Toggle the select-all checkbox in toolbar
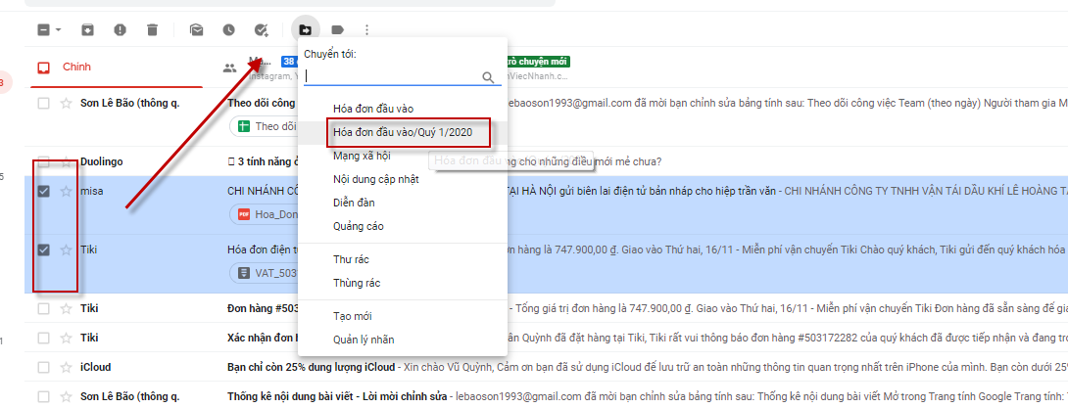Viewport: 1068px width, 408px height. (43, 30)
